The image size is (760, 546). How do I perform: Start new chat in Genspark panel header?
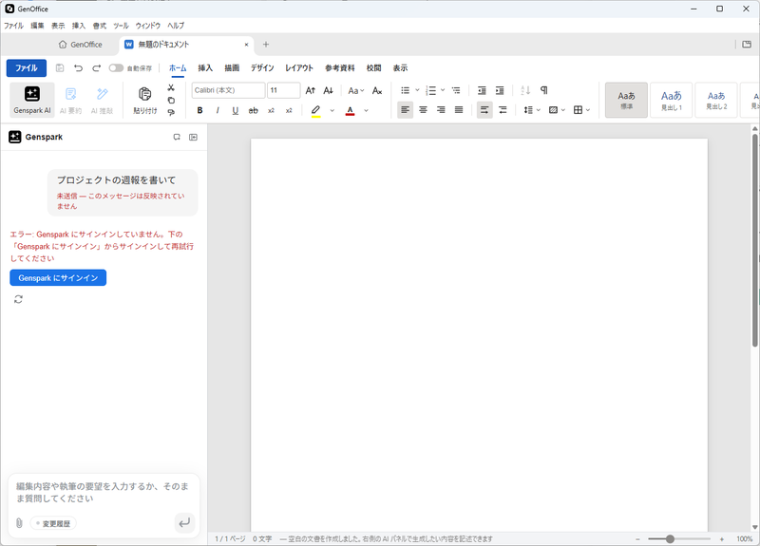[177, 137]
